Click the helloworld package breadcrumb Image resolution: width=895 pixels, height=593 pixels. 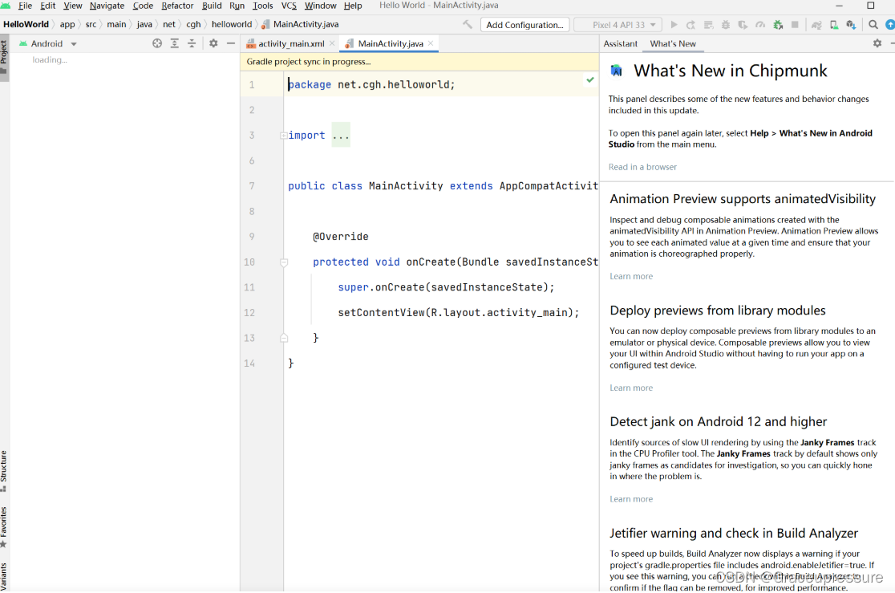click(231, 25)
